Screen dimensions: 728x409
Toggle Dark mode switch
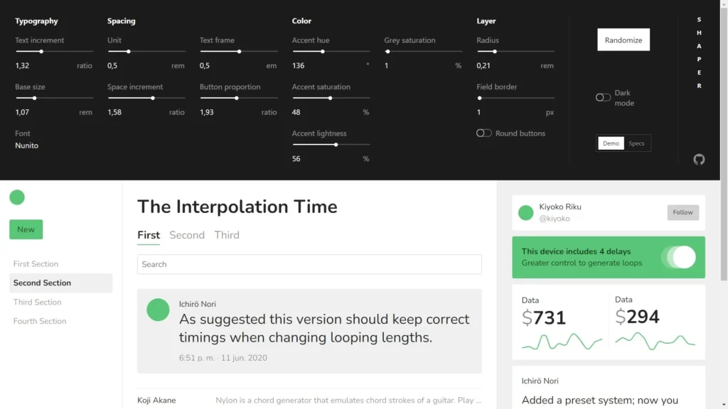(x=604, y=97)
